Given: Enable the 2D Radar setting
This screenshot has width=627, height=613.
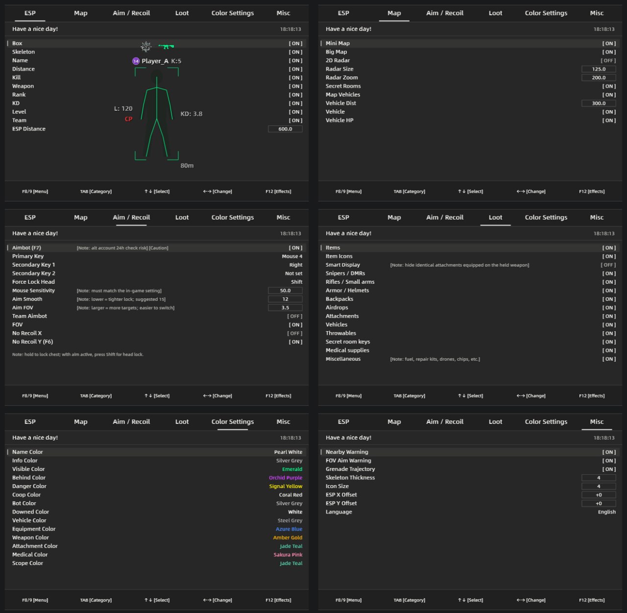Looking at the screenshot, I should click(608, 61).
